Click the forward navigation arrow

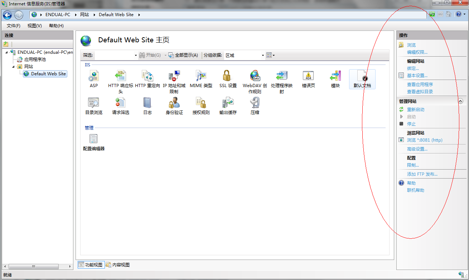tap(19, 15)
